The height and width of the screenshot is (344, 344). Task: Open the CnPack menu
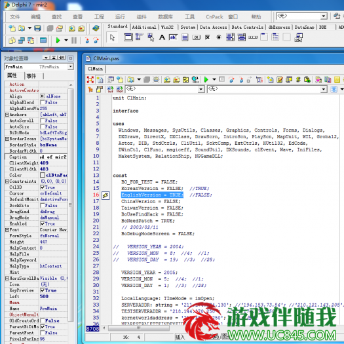(214, 16)
